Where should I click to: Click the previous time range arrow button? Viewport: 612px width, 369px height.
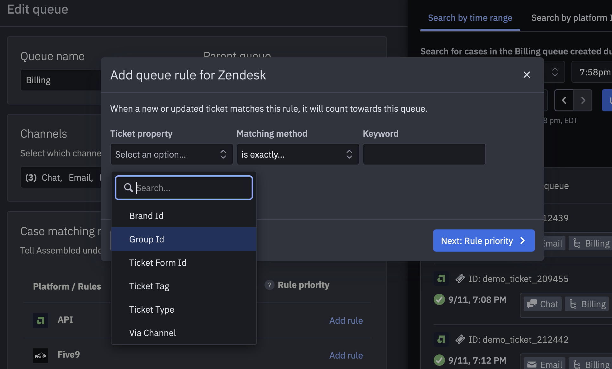point(564,100)
